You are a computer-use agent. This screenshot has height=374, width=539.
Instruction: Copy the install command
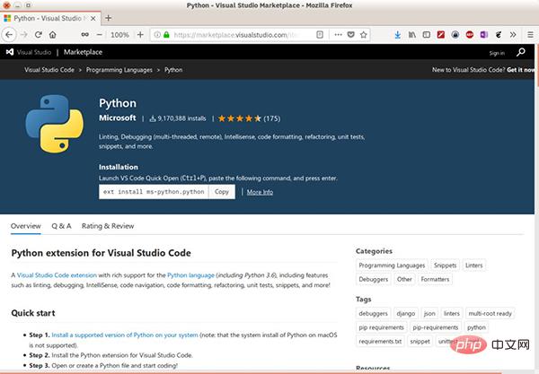(x=222, y=192)
